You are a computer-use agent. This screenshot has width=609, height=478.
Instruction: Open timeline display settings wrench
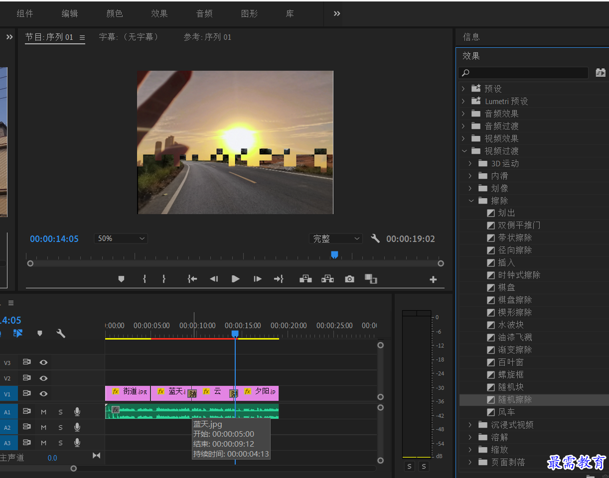61,334
